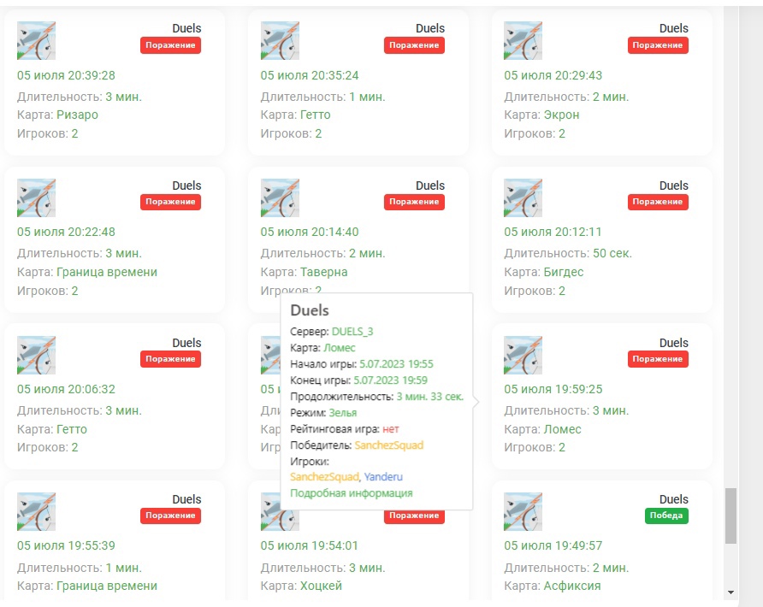The image size is (763, 607).
Task: Click the game icon for match 20:14:40
Action: pyautogui.click(x=280, y=197)
